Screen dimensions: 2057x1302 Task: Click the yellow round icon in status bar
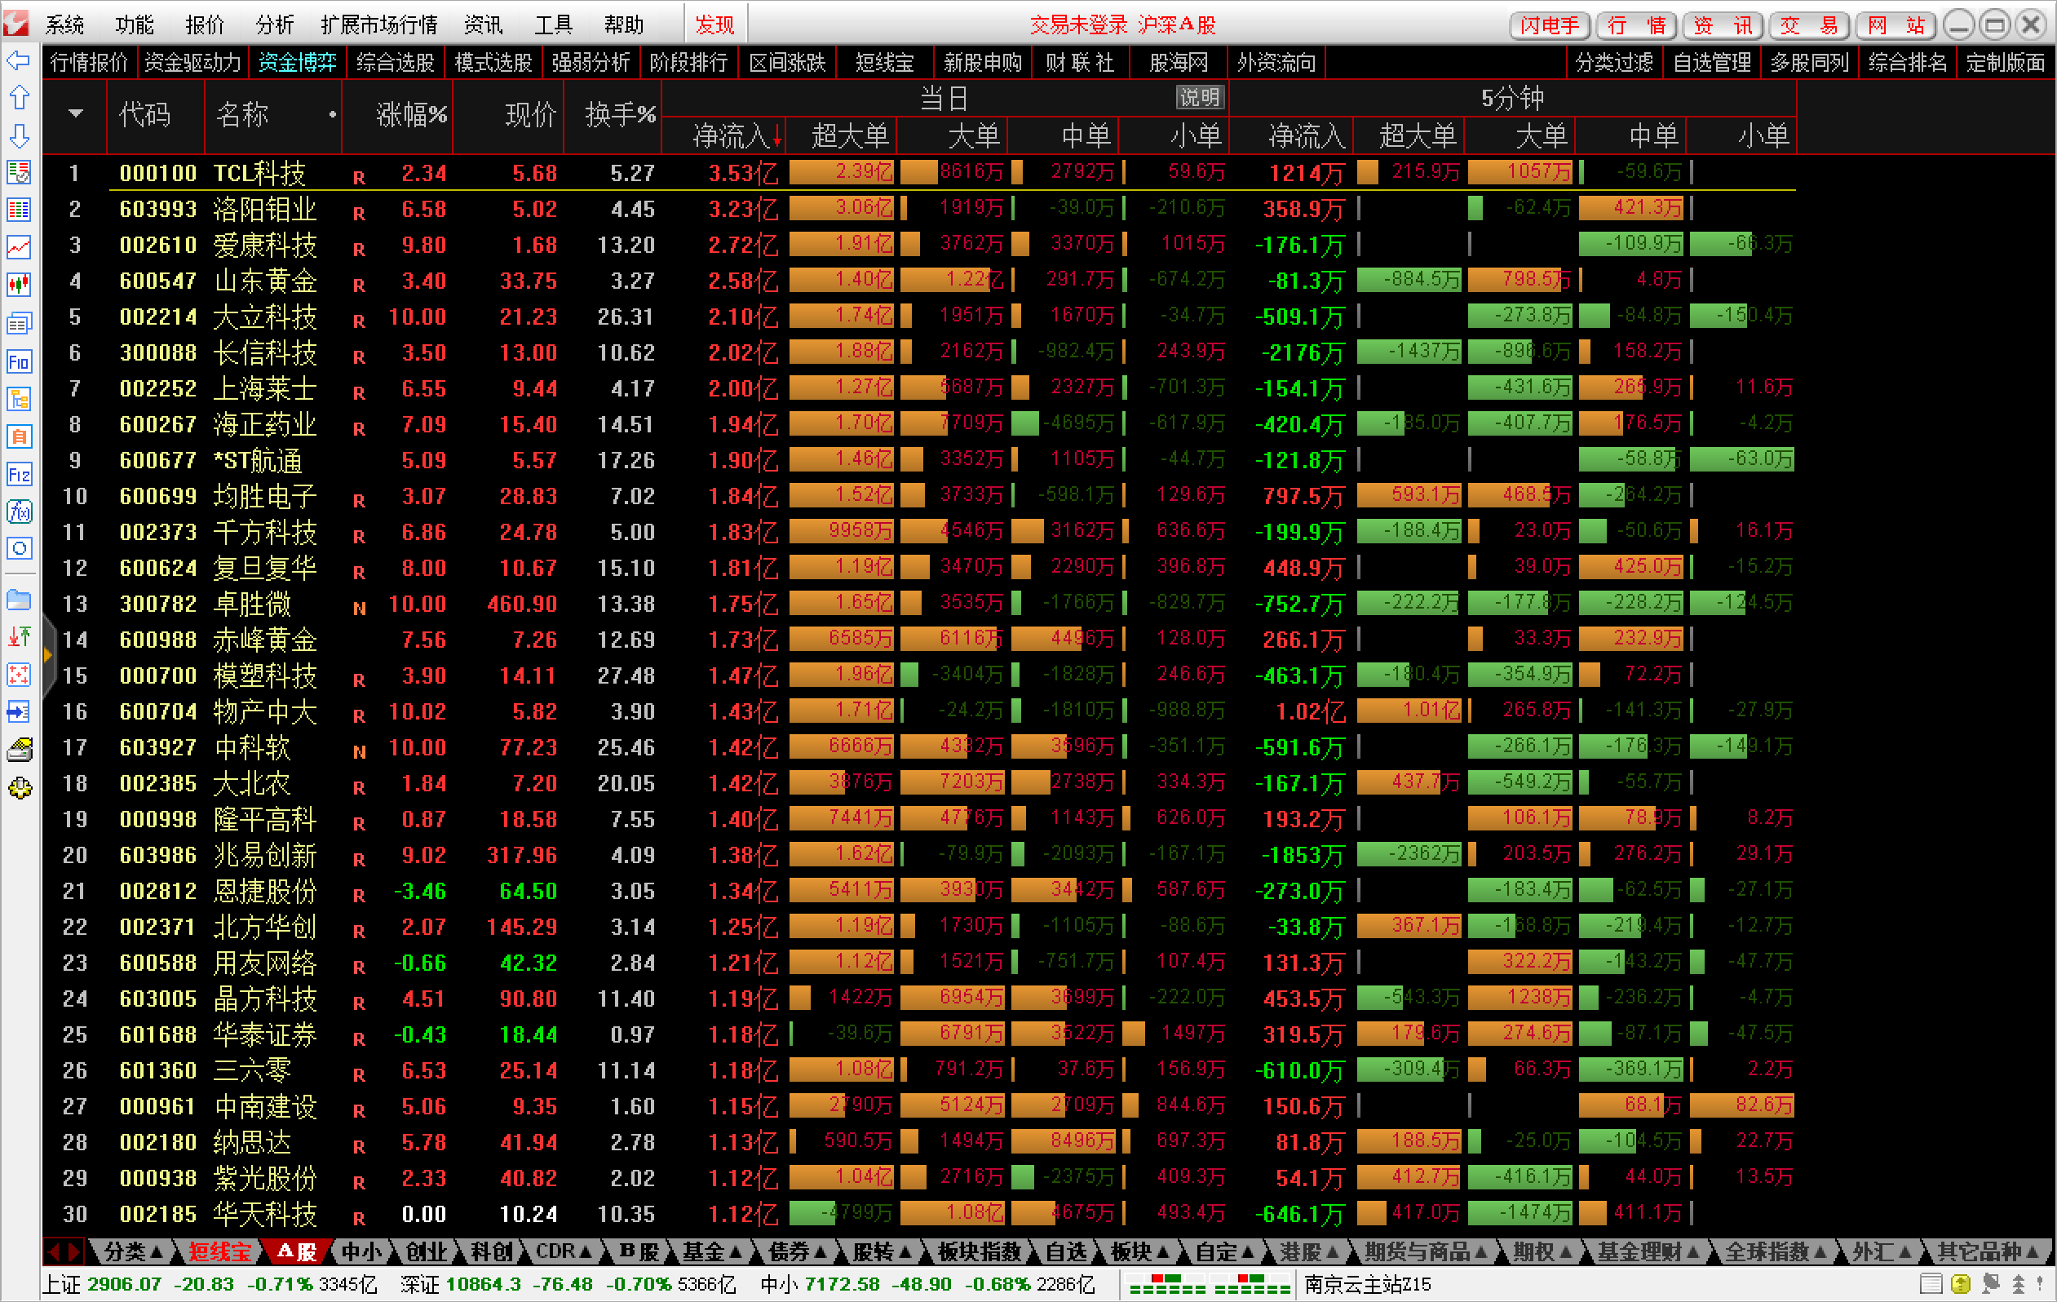coord(1961,1284)
